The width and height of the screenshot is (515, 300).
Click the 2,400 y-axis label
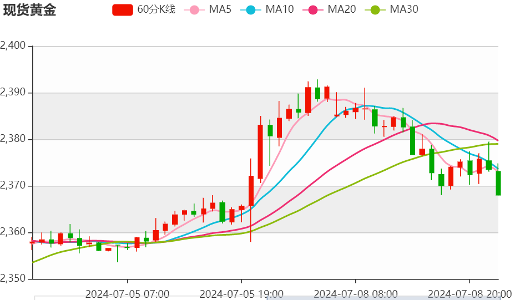click(13, 45)
